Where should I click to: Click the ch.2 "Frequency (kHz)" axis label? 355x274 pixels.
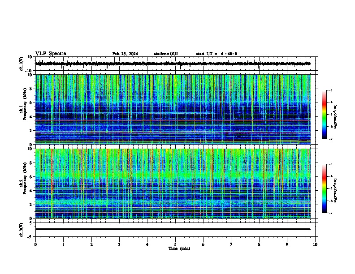25,178
